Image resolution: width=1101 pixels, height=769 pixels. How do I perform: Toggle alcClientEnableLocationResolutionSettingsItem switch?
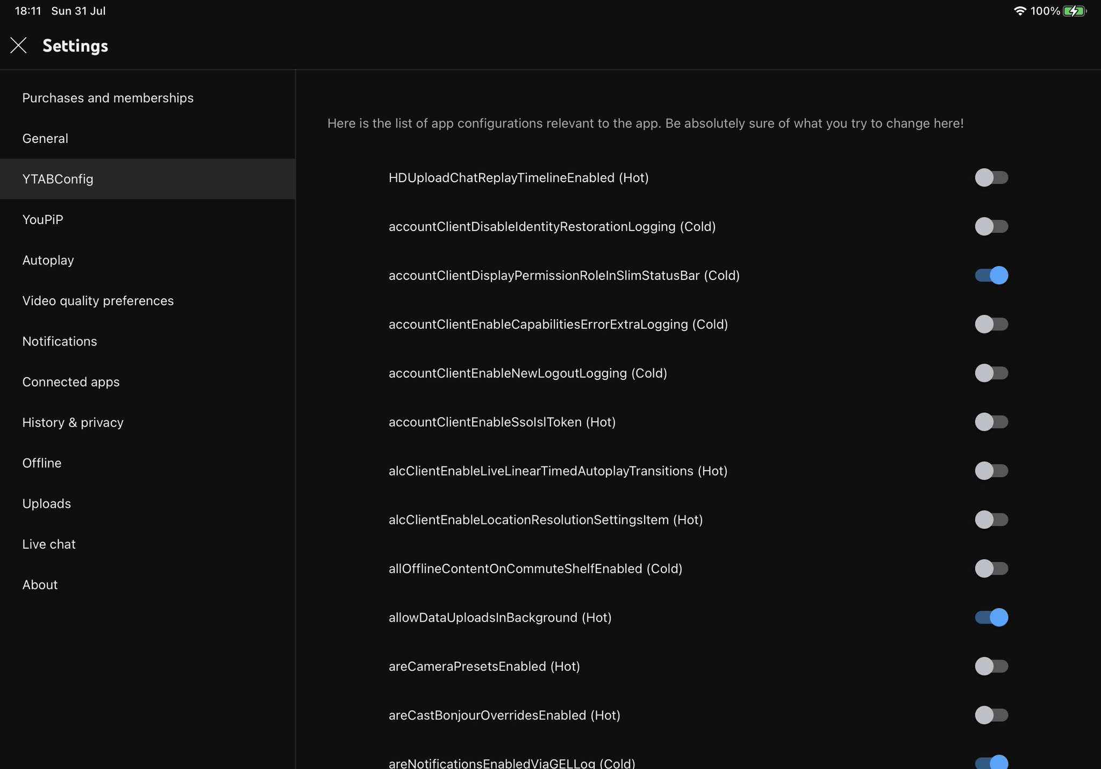point(991,520)
